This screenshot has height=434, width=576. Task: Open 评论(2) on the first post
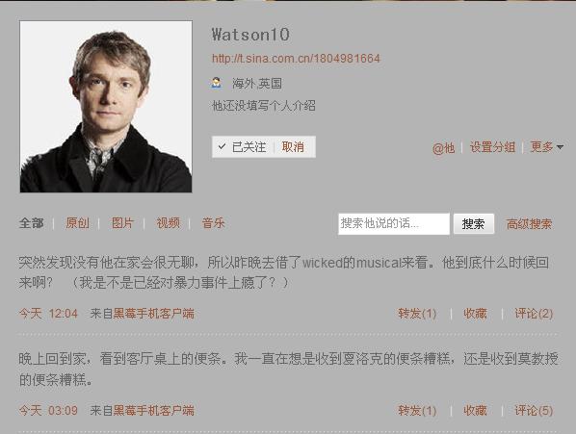(x=534, y=314)
